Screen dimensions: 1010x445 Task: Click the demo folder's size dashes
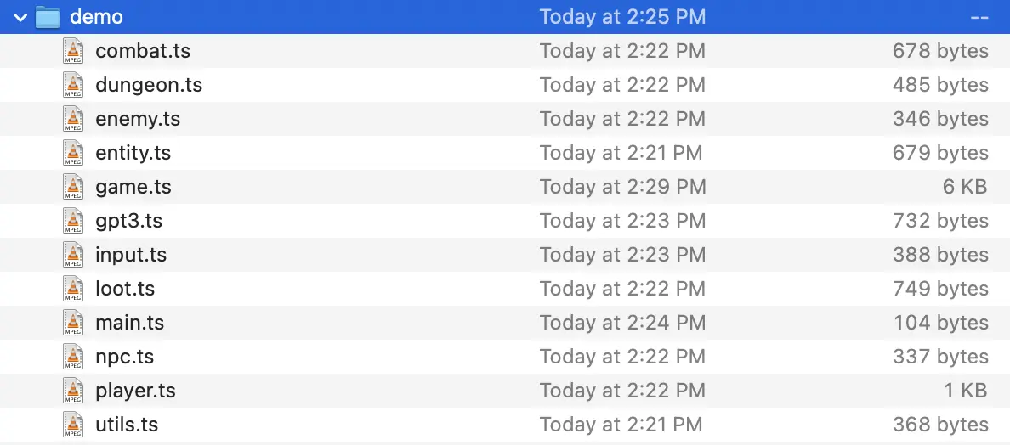[979, 17]
